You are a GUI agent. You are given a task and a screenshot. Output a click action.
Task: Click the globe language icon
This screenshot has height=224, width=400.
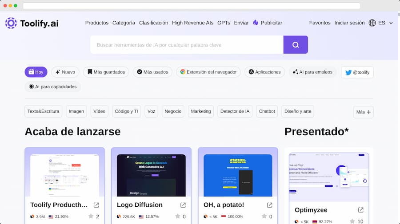[372, 23]
